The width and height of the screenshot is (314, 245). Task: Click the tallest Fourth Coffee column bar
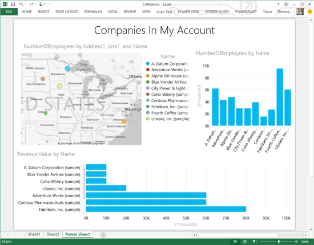point(280,97)
